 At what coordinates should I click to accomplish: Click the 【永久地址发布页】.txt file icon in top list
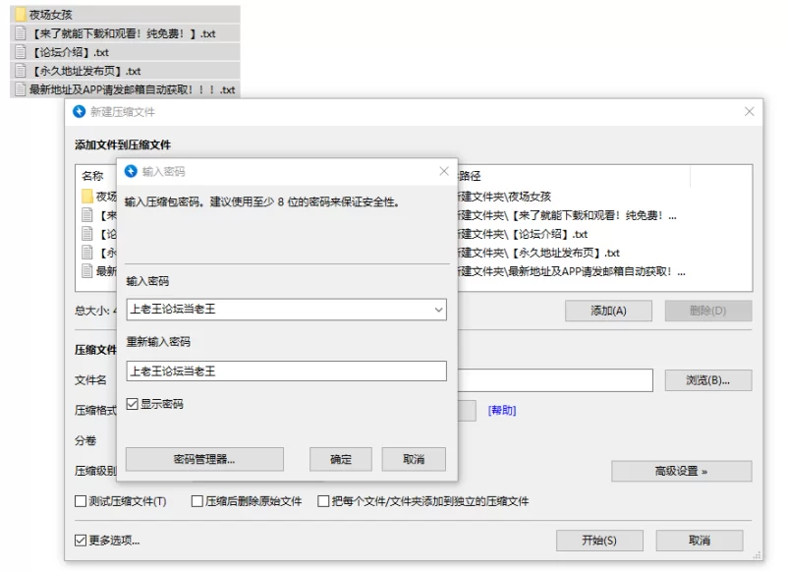point(20,71)
